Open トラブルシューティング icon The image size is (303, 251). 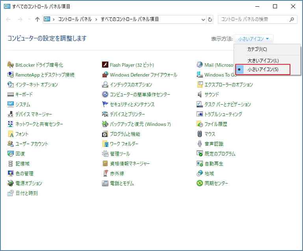[x=200, y=114]
